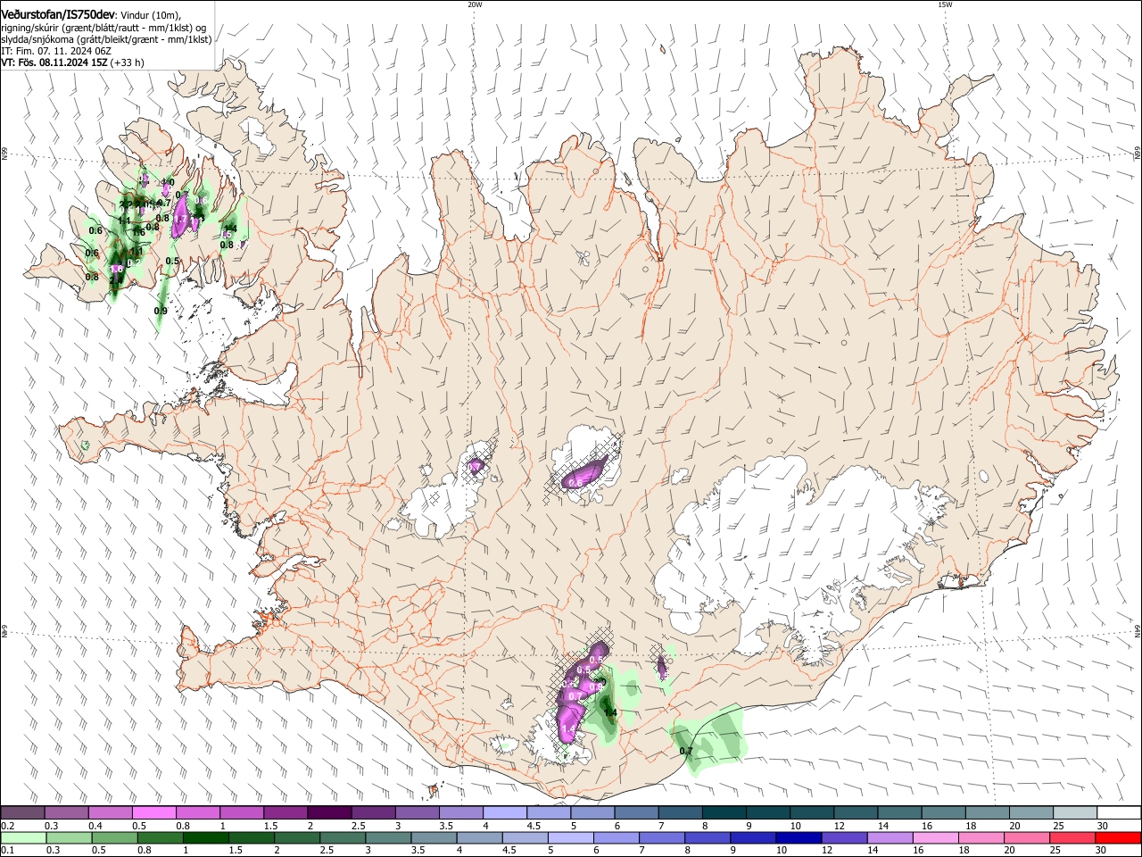The image size is (1142, 857).
Task: Select upper legend swatch between 4 and 4.5
Action: pos(504,812)
